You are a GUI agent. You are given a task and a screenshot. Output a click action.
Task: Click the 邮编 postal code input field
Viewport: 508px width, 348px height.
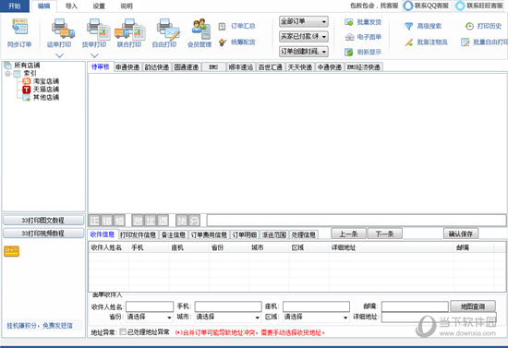pyautogui.click(x=415, y=306)
